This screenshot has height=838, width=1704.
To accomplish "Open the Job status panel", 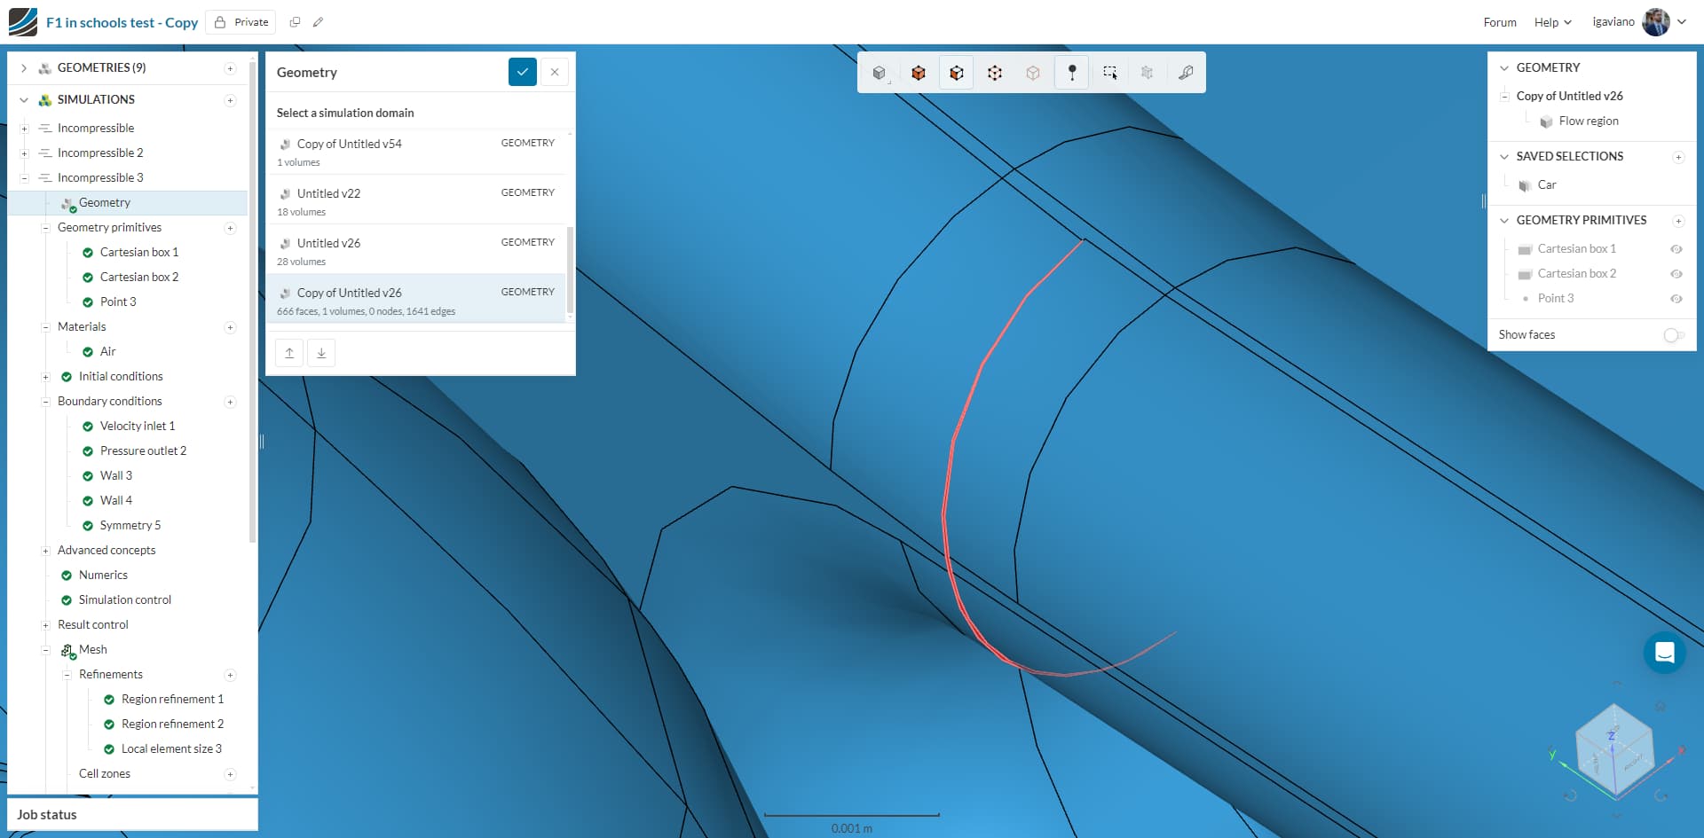I will [x=46, y=814].
